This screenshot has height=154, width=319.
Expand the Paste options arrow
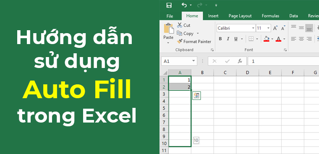(x=168, y=43)
